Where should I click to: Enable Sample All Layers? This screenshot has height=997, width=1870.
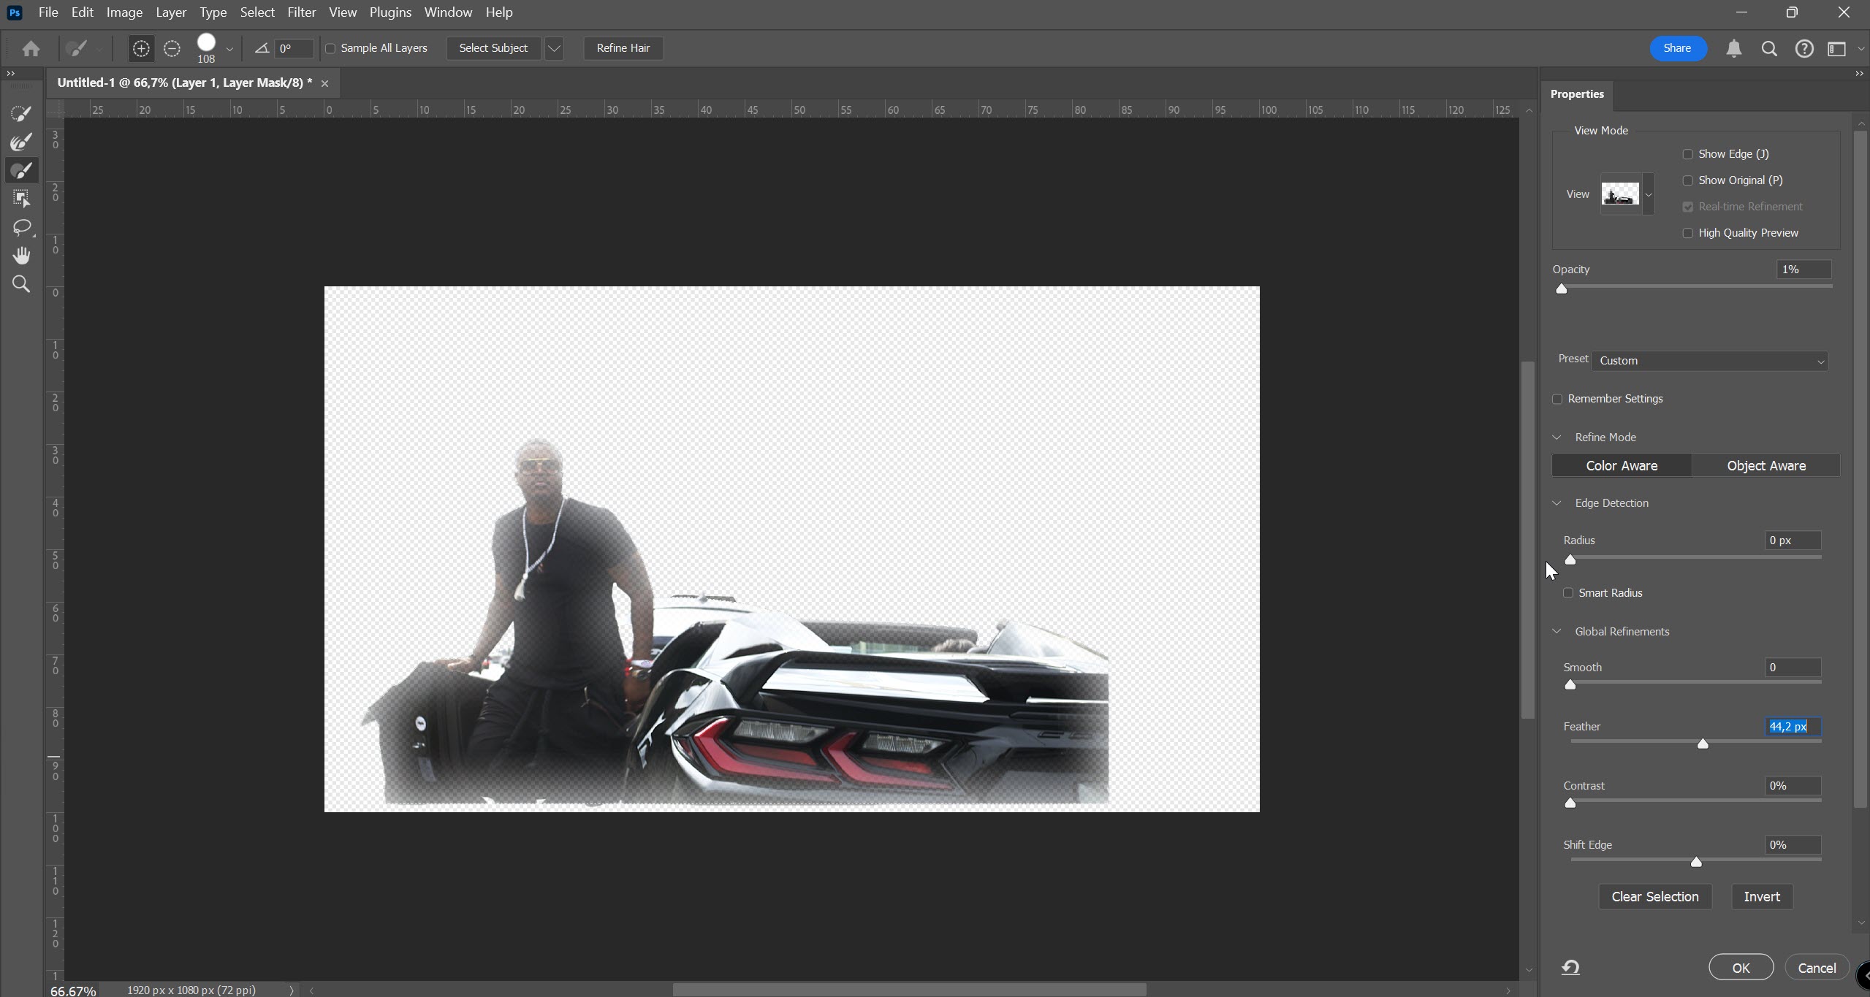pyautogui.click(x=332, y=48)
